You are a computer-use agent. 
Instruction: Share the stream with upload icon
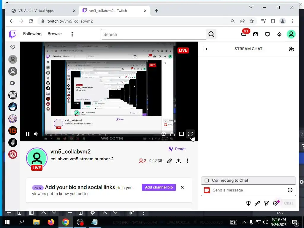[x=178, y=161]
